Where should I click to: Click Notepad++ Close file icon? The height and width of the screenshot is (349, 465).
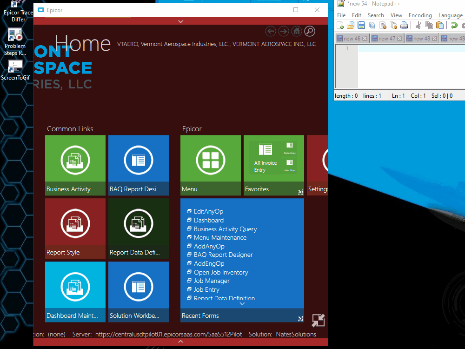383,25
